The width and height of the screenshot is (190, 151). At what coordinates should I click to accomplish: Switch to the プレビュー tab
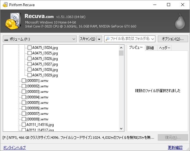click(x=136, y=47)
